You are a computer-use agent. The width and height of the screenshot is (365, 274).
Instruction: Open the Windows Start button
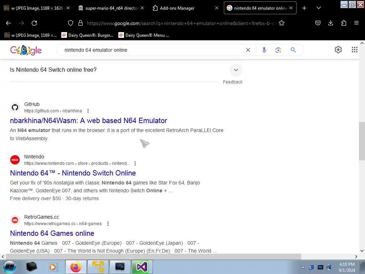(x=9, y=267)
